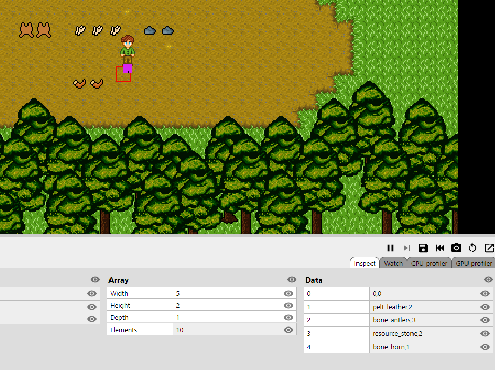Click the magenta square below player
Viewport: 495px width, 370px height.
click(x=128, y=68)
